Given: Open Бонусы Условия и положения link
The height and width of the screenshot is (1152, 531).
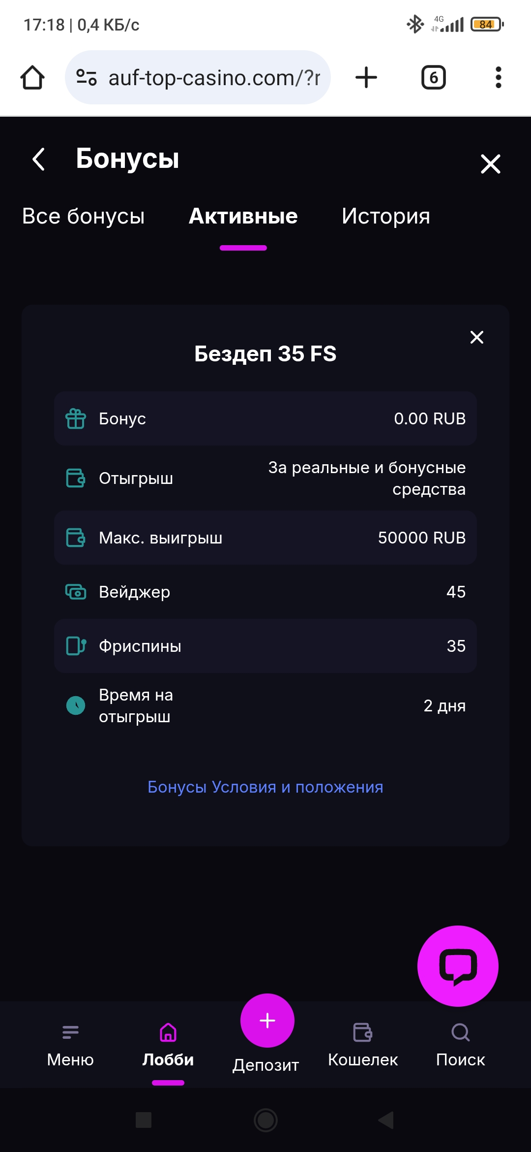Looking at the screenshot, I should (265, 787).
